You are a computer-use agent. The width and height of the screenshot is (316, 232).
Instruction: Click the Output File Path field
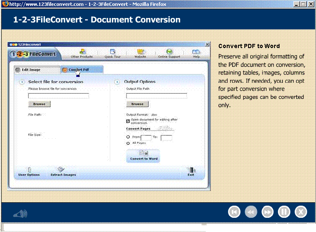click(x=157, y=96)
